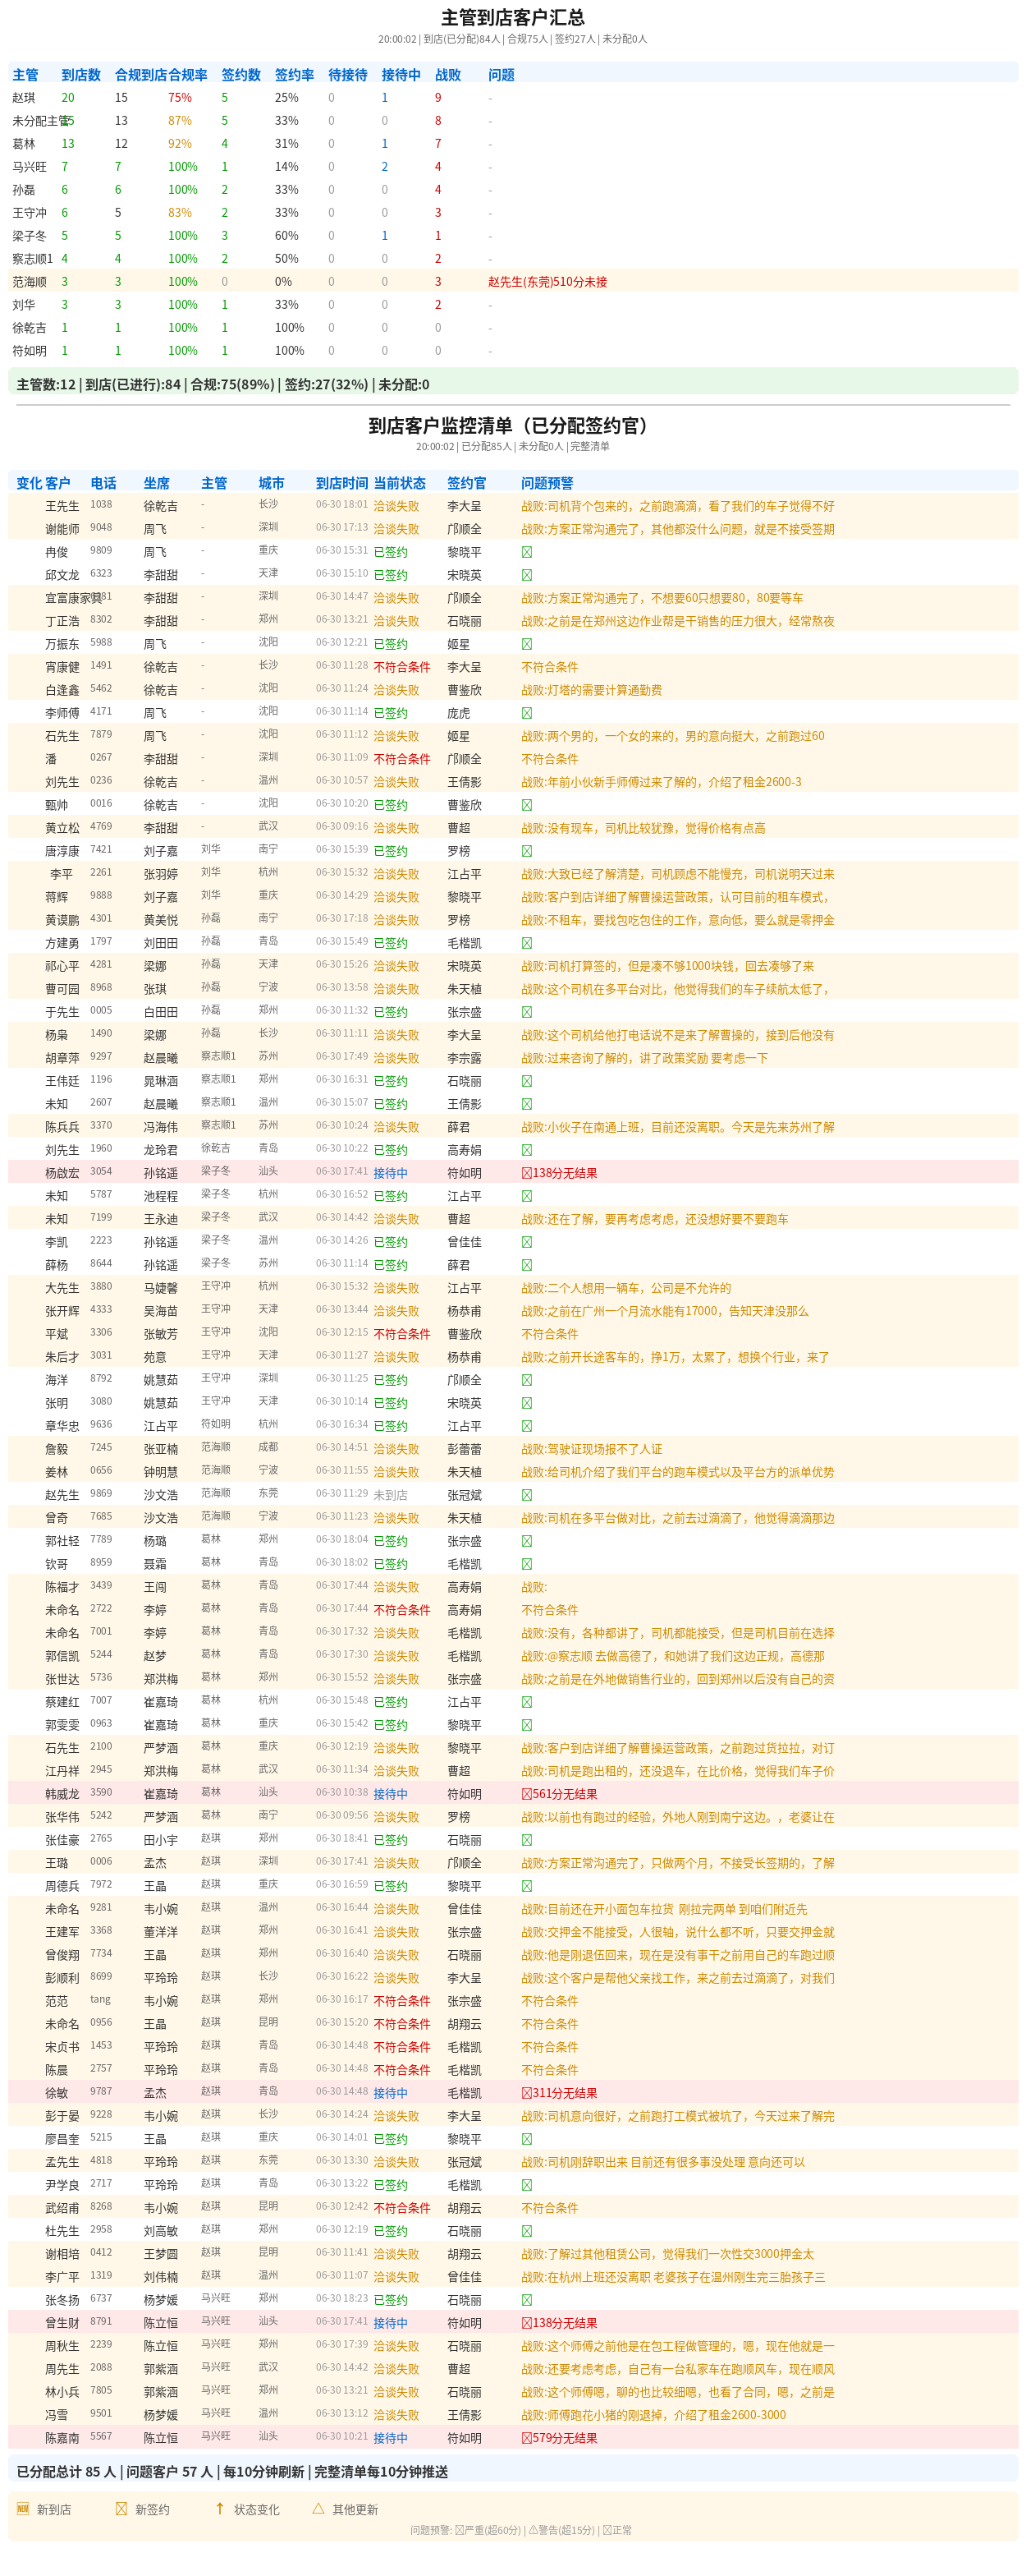
Task: Click the status icon in 尹学良's 问题预警 cell
Action: pos(526,2185)
